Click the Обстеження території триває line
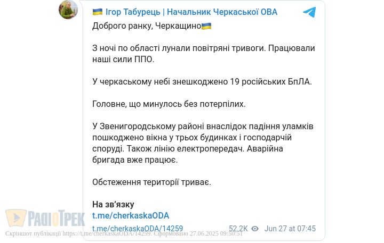 pos(151,182)
